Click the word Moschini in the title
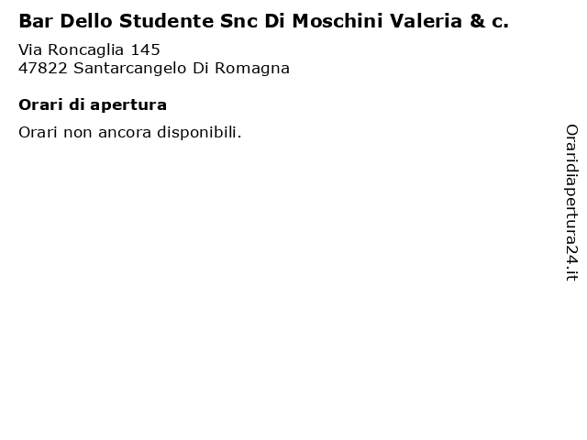This screenshot has height=440, width=587. [338, 21]
